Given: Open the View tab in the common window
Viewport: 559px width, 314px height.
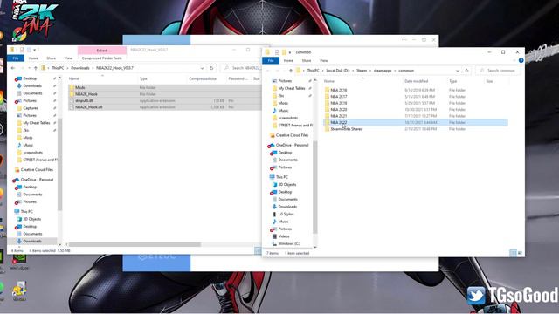Looking at the screenshot, I should point(323,60).
